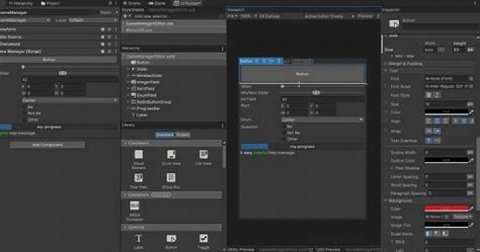
Task: Click the Button element icon in Inspector header
Action: (394, 24)
